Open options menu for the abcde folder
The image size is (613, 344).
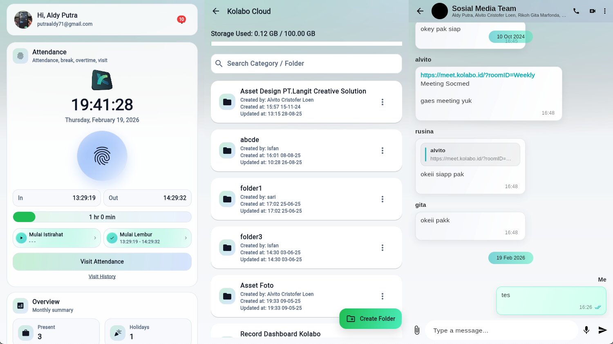(383, 151)
